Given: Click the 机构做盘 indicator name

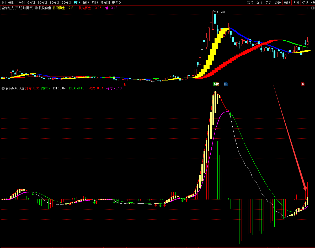Looking at the screenshot, I should coord(45,8).
